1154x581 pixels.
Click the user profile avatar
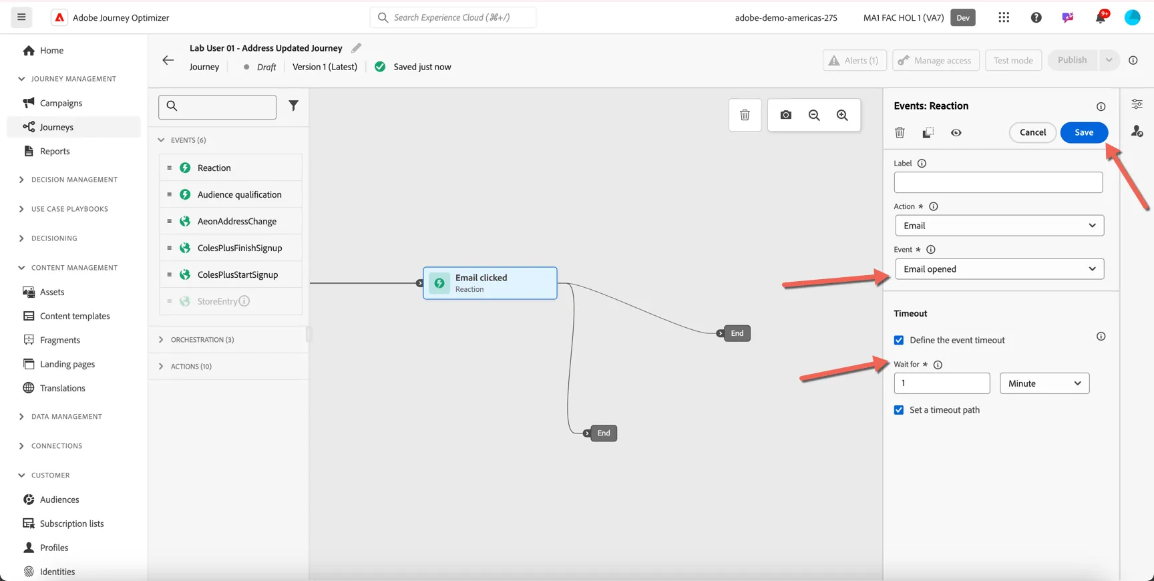tap(1132, 17)
